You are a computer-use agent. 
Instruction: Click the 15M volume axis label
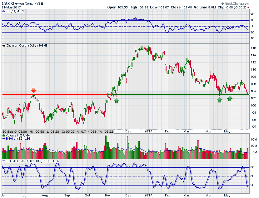coord(254,140)
